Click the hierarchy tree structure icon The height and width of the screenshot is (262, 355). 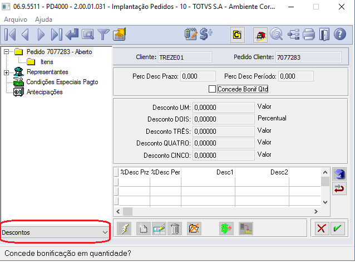click(293, 35)
